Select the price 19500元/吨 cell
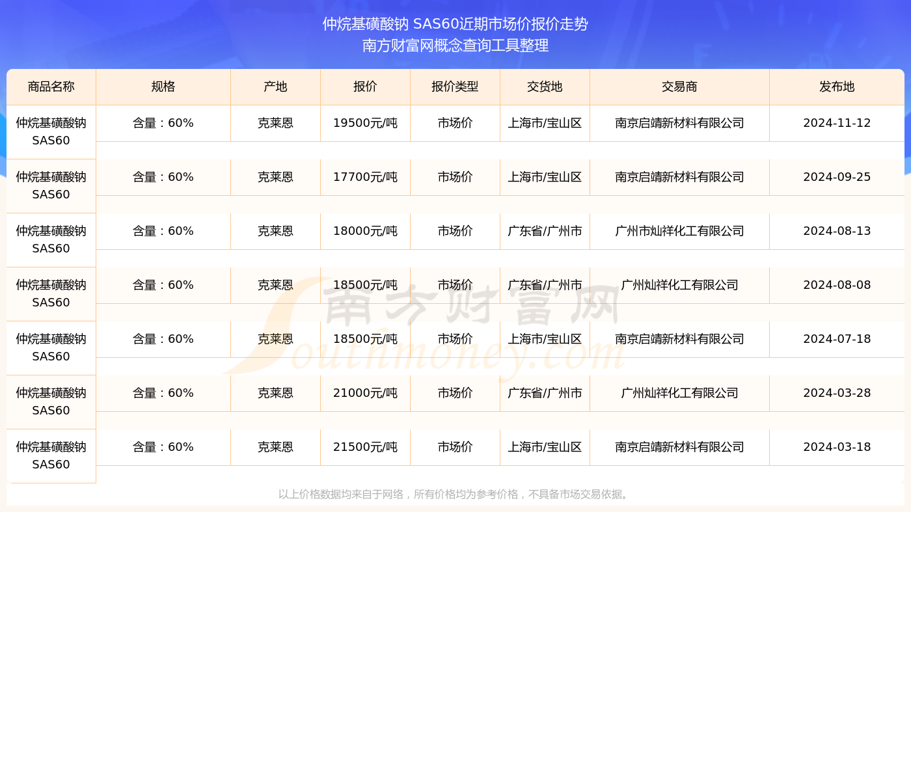The width and height of the screenshot is (911, 784). (x=366, y=124)
